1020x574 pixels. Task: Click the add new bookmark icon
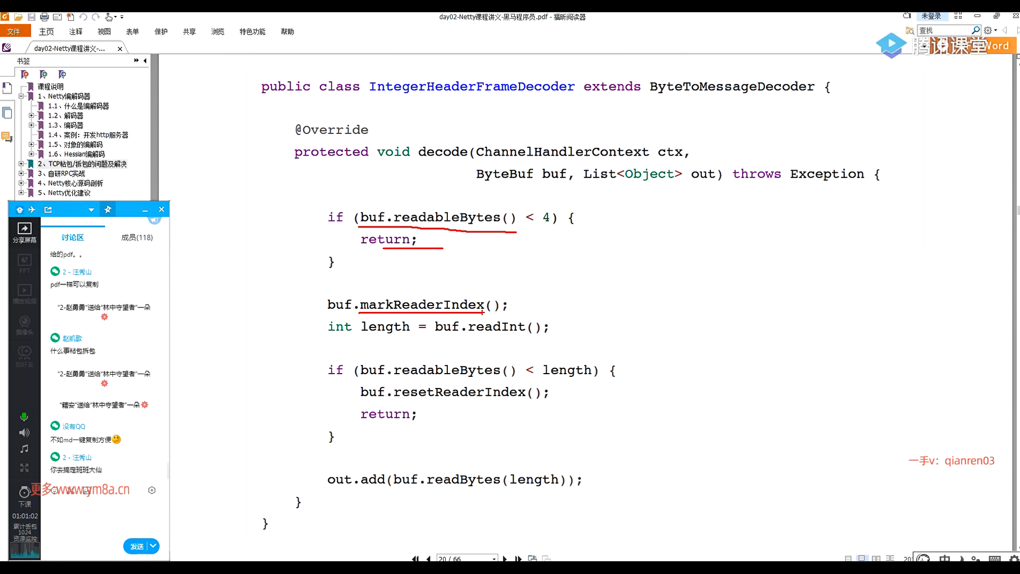click(44, 74)
